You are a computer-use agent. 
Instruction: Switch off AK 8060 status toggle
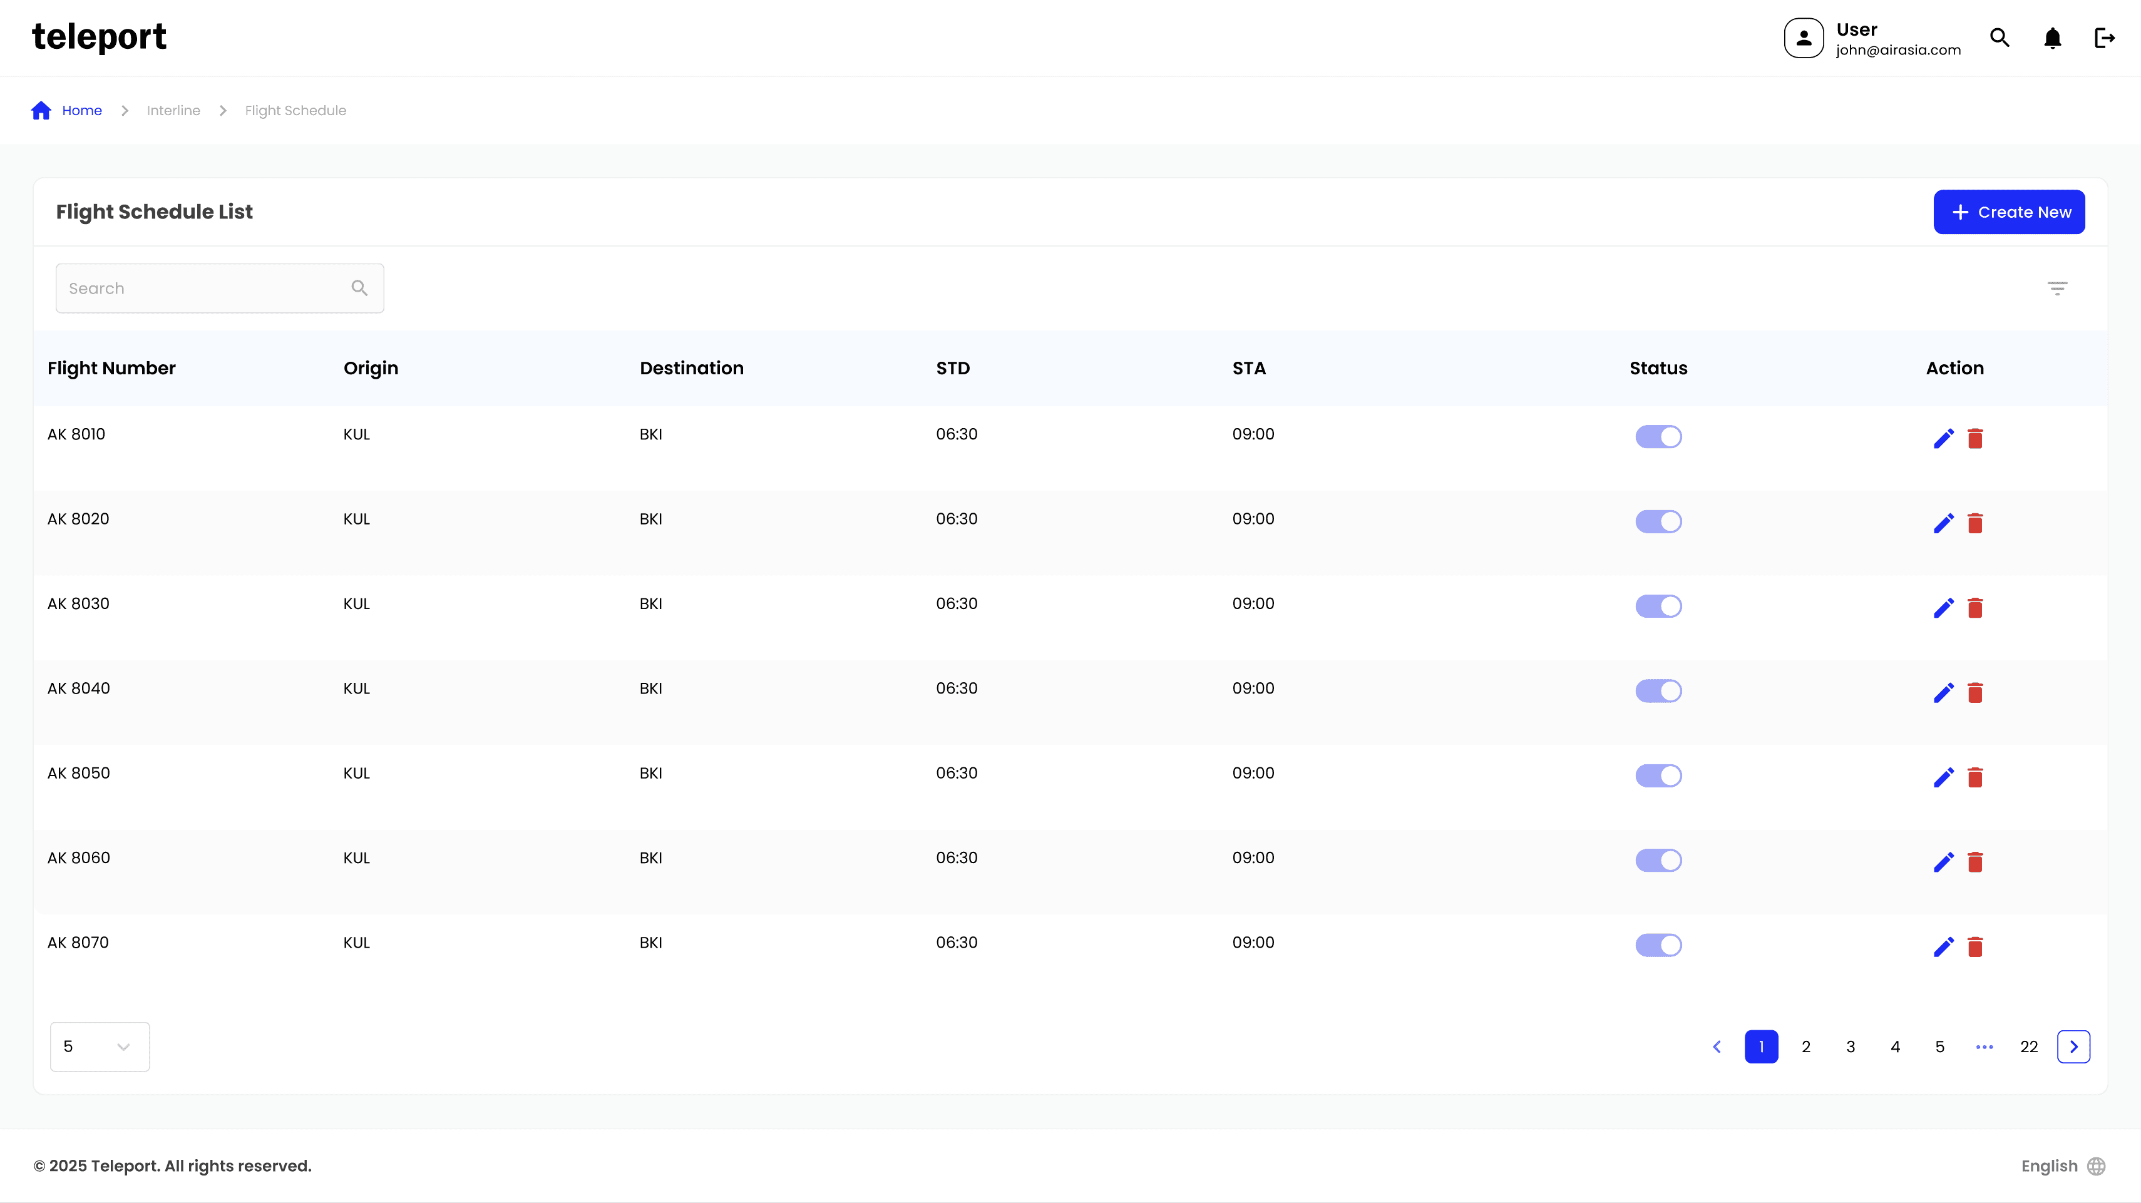[1658, 860]
